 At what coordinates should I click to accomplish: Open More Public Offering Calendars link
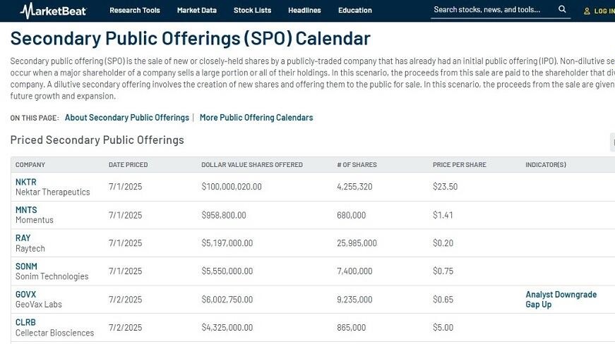click(256, 118)
